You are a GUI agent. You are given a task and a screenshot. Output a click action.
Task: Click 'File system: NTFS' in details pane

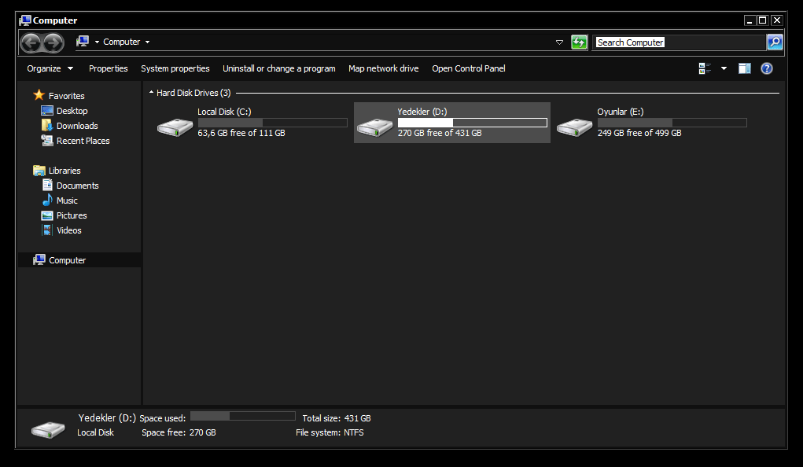[330, 432]
